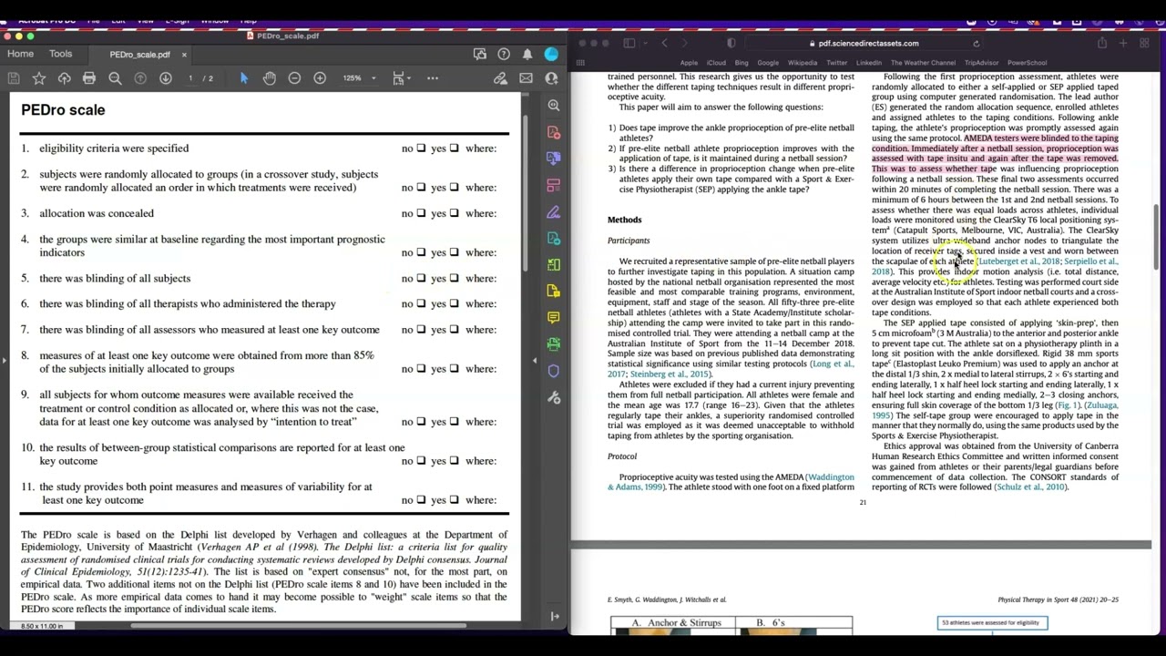1166x656 pixels.
Task: Check 'yes' for eligibility criteria were specified
Action: 454,149
